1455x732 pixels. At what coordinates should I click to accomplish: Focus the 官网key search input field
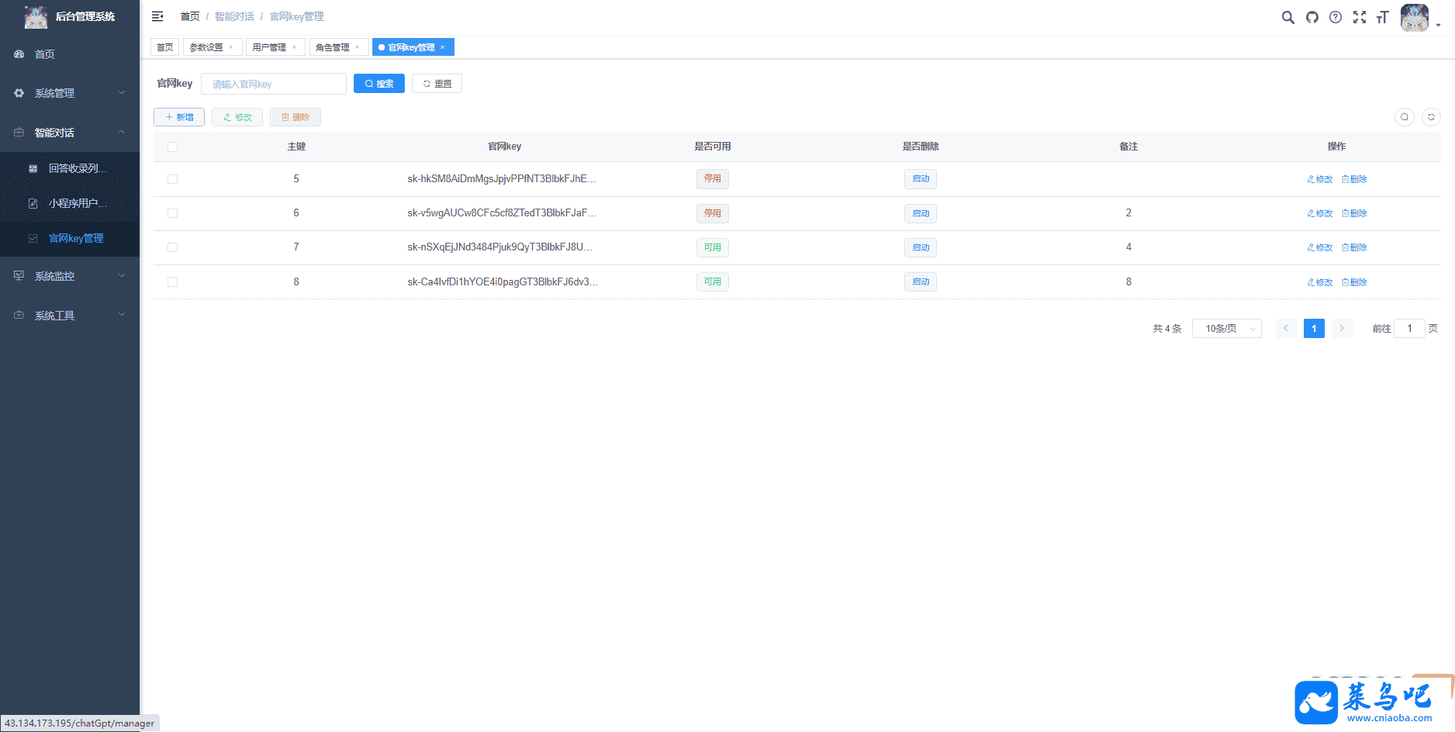click(x=273, y=84)
